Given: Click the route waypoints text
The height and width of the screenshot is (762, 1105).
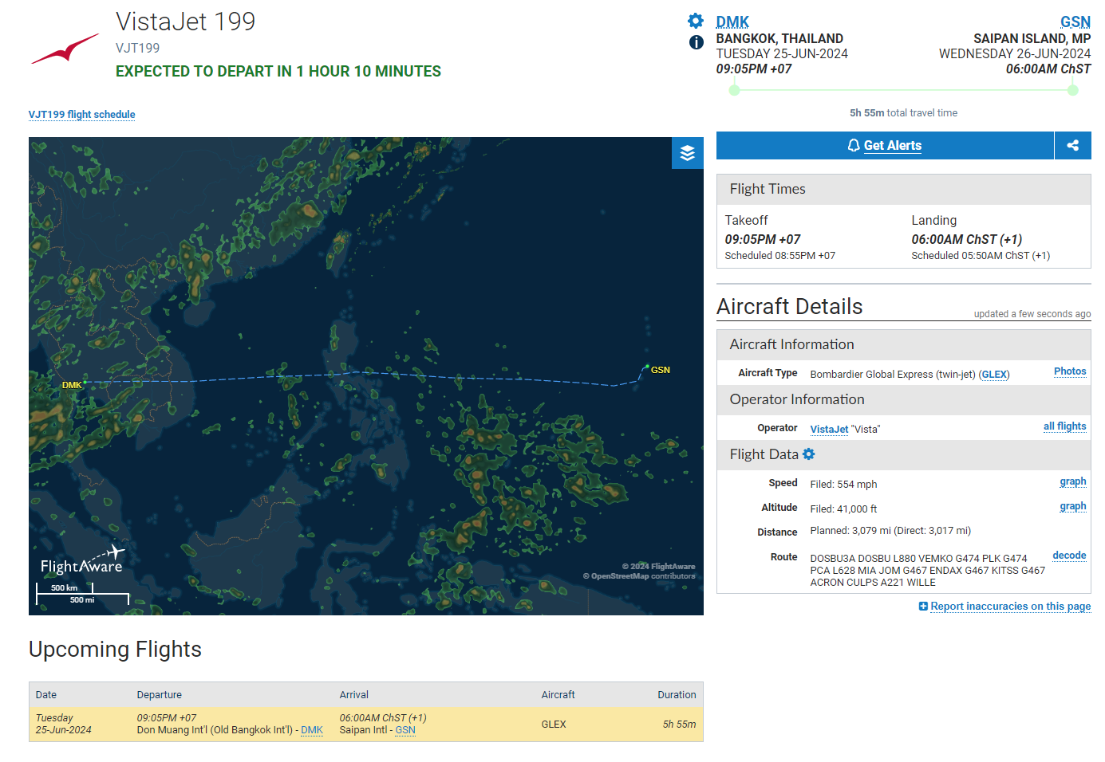Looking at the screenshot, I should (928, 570).
